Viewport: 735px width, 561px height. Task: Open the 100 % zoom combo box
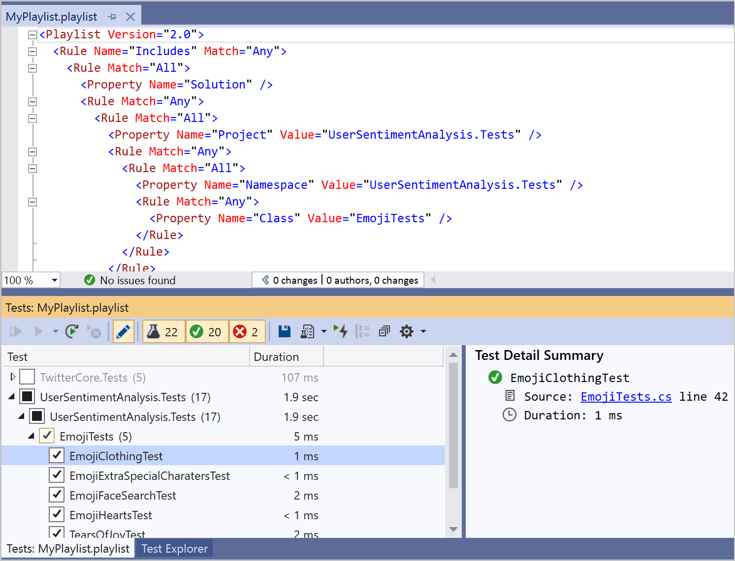click(x=31, y=280)
